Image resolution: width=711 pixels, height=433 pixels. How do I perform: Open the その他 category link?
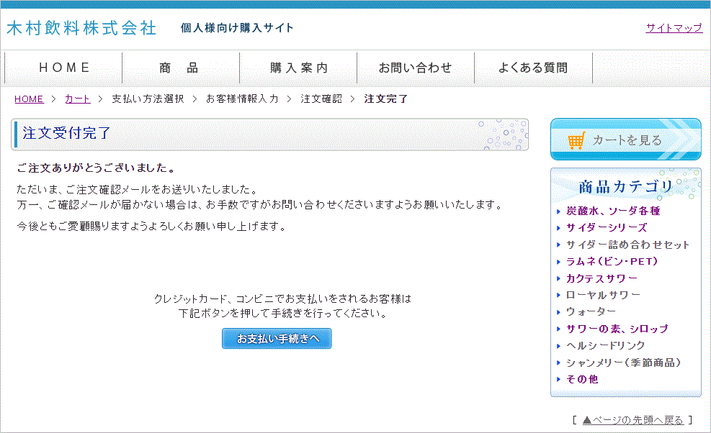point(582,379)
